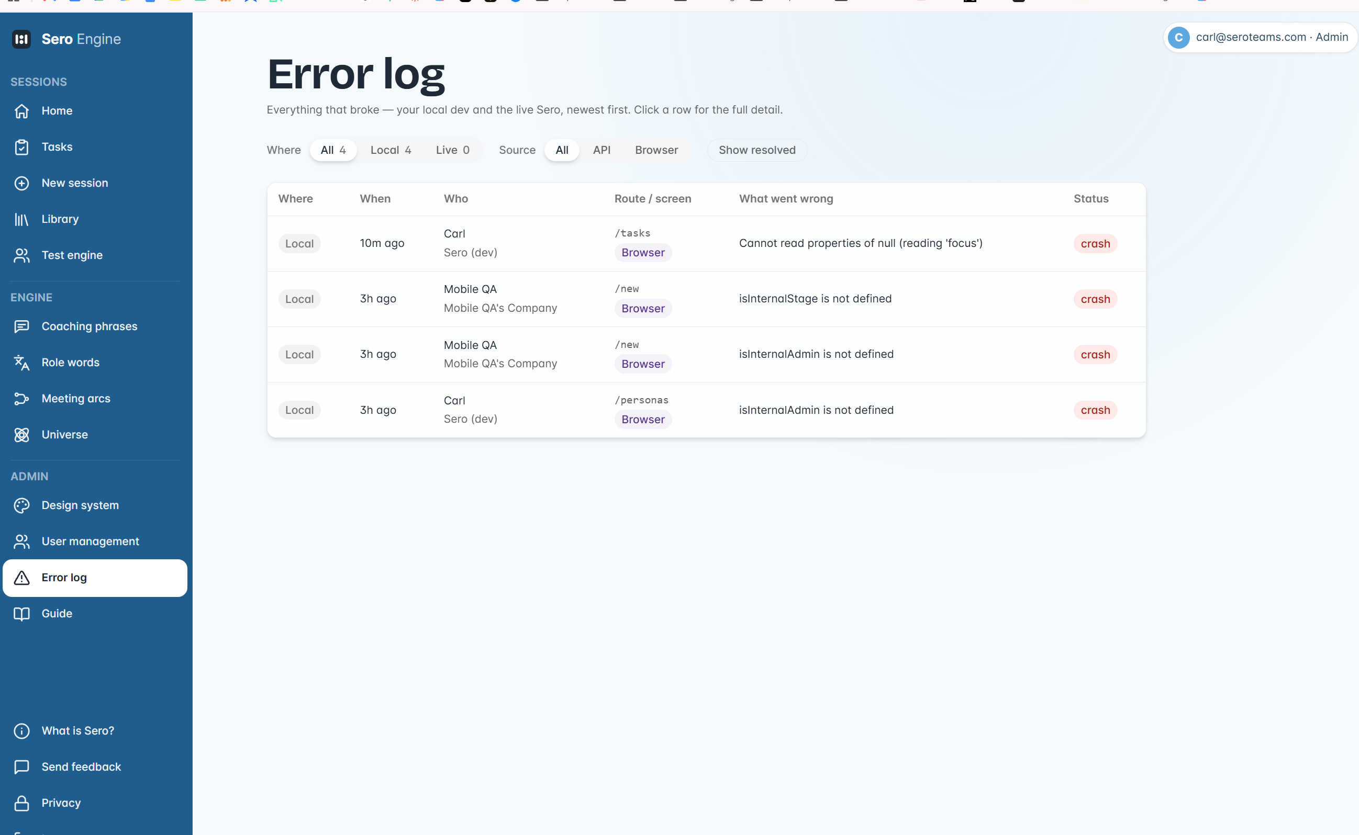Click the Send feedback speech bubble icon
1359x835 pixels.
21,767
